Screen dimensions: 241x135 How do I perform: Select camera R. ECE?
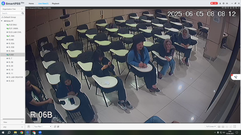tap(12, 81)
